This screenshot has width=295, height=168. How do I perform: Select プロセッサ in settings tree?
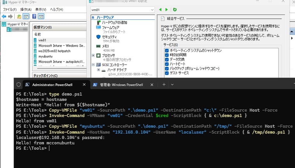108,55
